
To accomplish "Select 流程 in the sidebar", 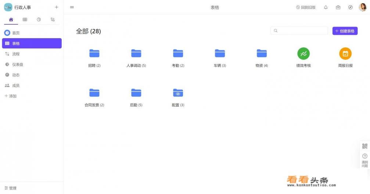I will (x=16, y=54).
